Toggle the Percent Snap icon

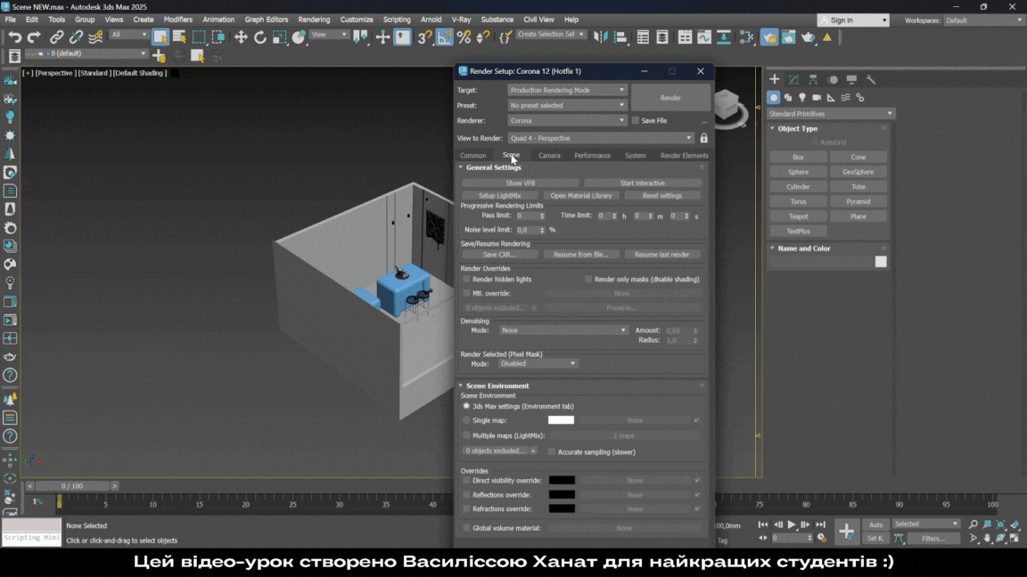464,37
